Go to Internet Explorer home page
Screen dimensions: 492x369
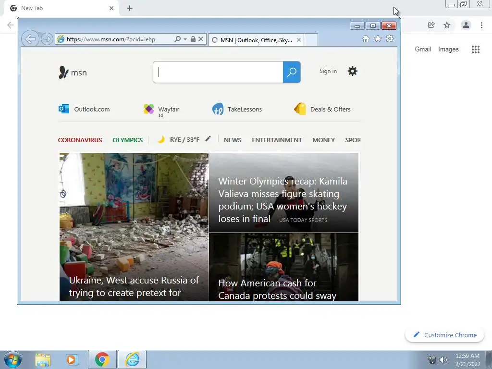[x=366, y=38]
